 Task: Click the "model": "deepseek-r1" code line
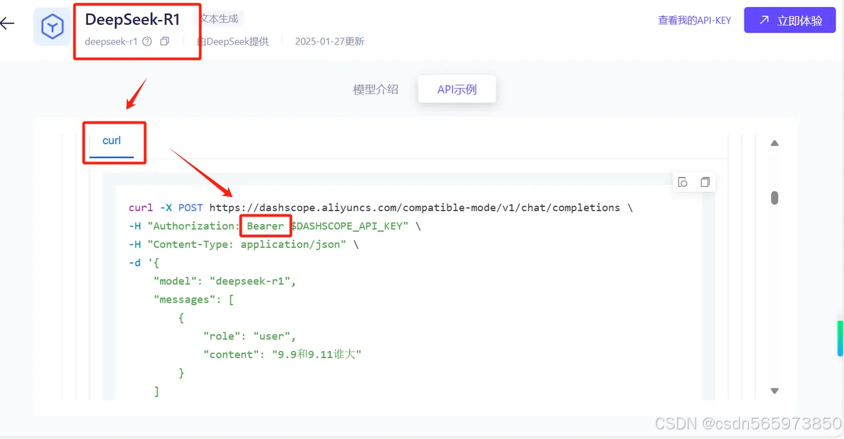point(225,281)
